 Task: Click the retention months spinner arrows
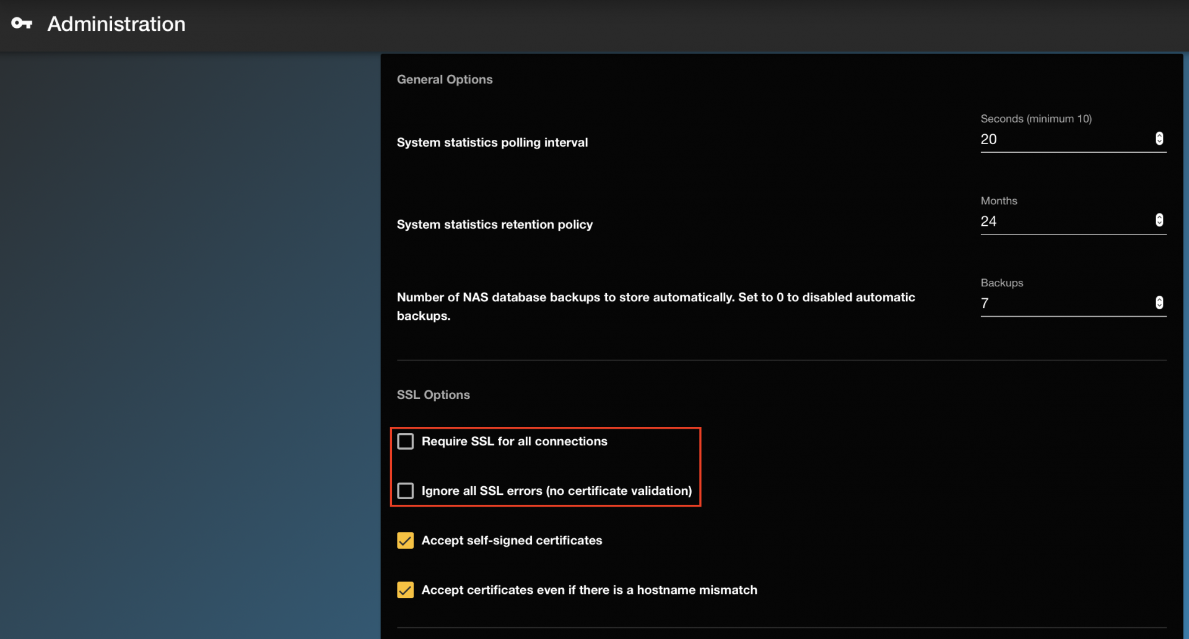click(x=1159, y=220)
